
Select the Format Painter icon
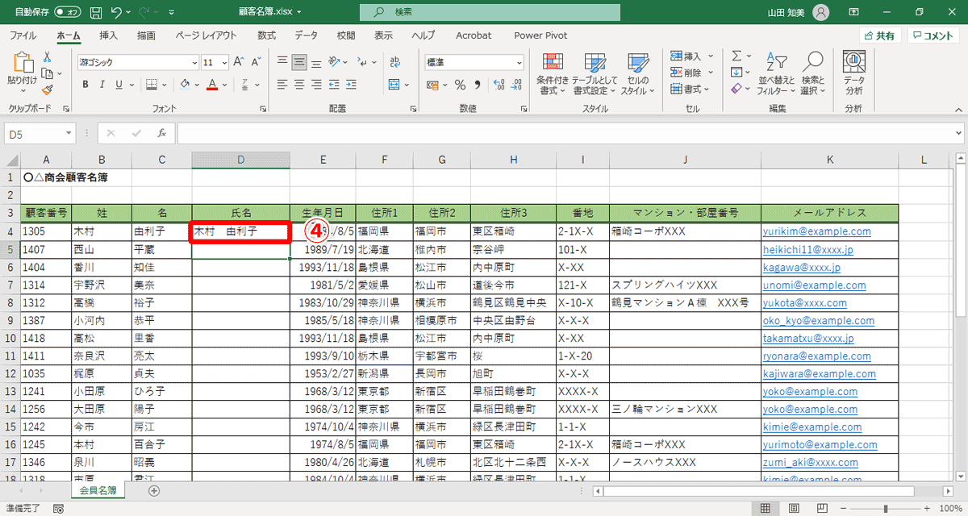(46, 88)
